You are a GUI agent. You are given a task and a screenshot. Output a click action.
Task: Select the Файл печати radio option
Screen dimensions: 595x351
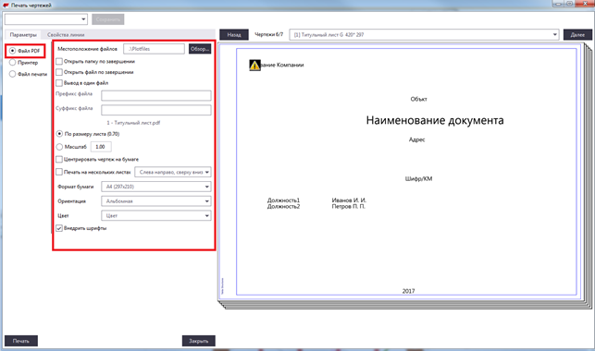13,74
